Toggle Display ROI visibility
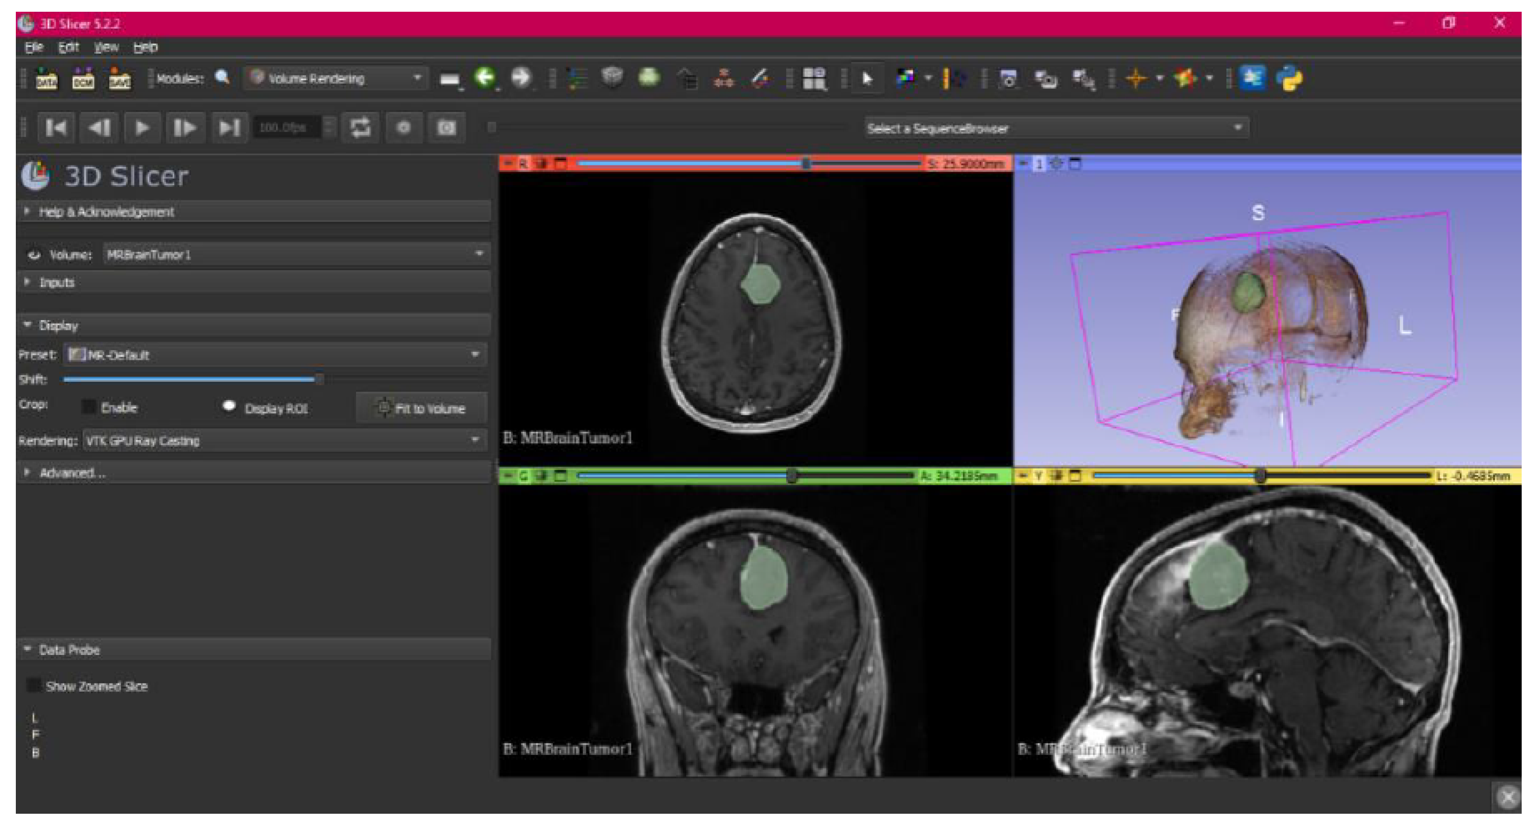 coord(228,407)
